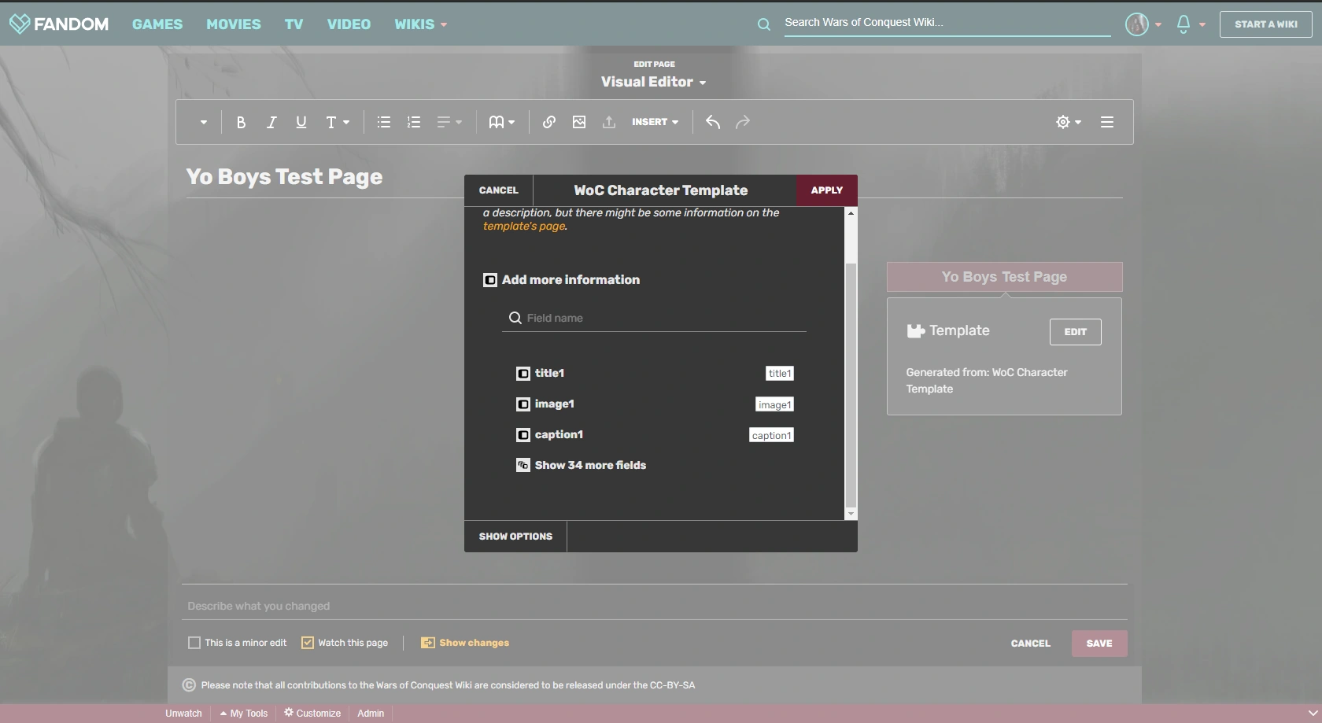Click the search magnifier icon
This screenshot has height=723, width=1322.
pyautogui.click(x=763, y=24)
